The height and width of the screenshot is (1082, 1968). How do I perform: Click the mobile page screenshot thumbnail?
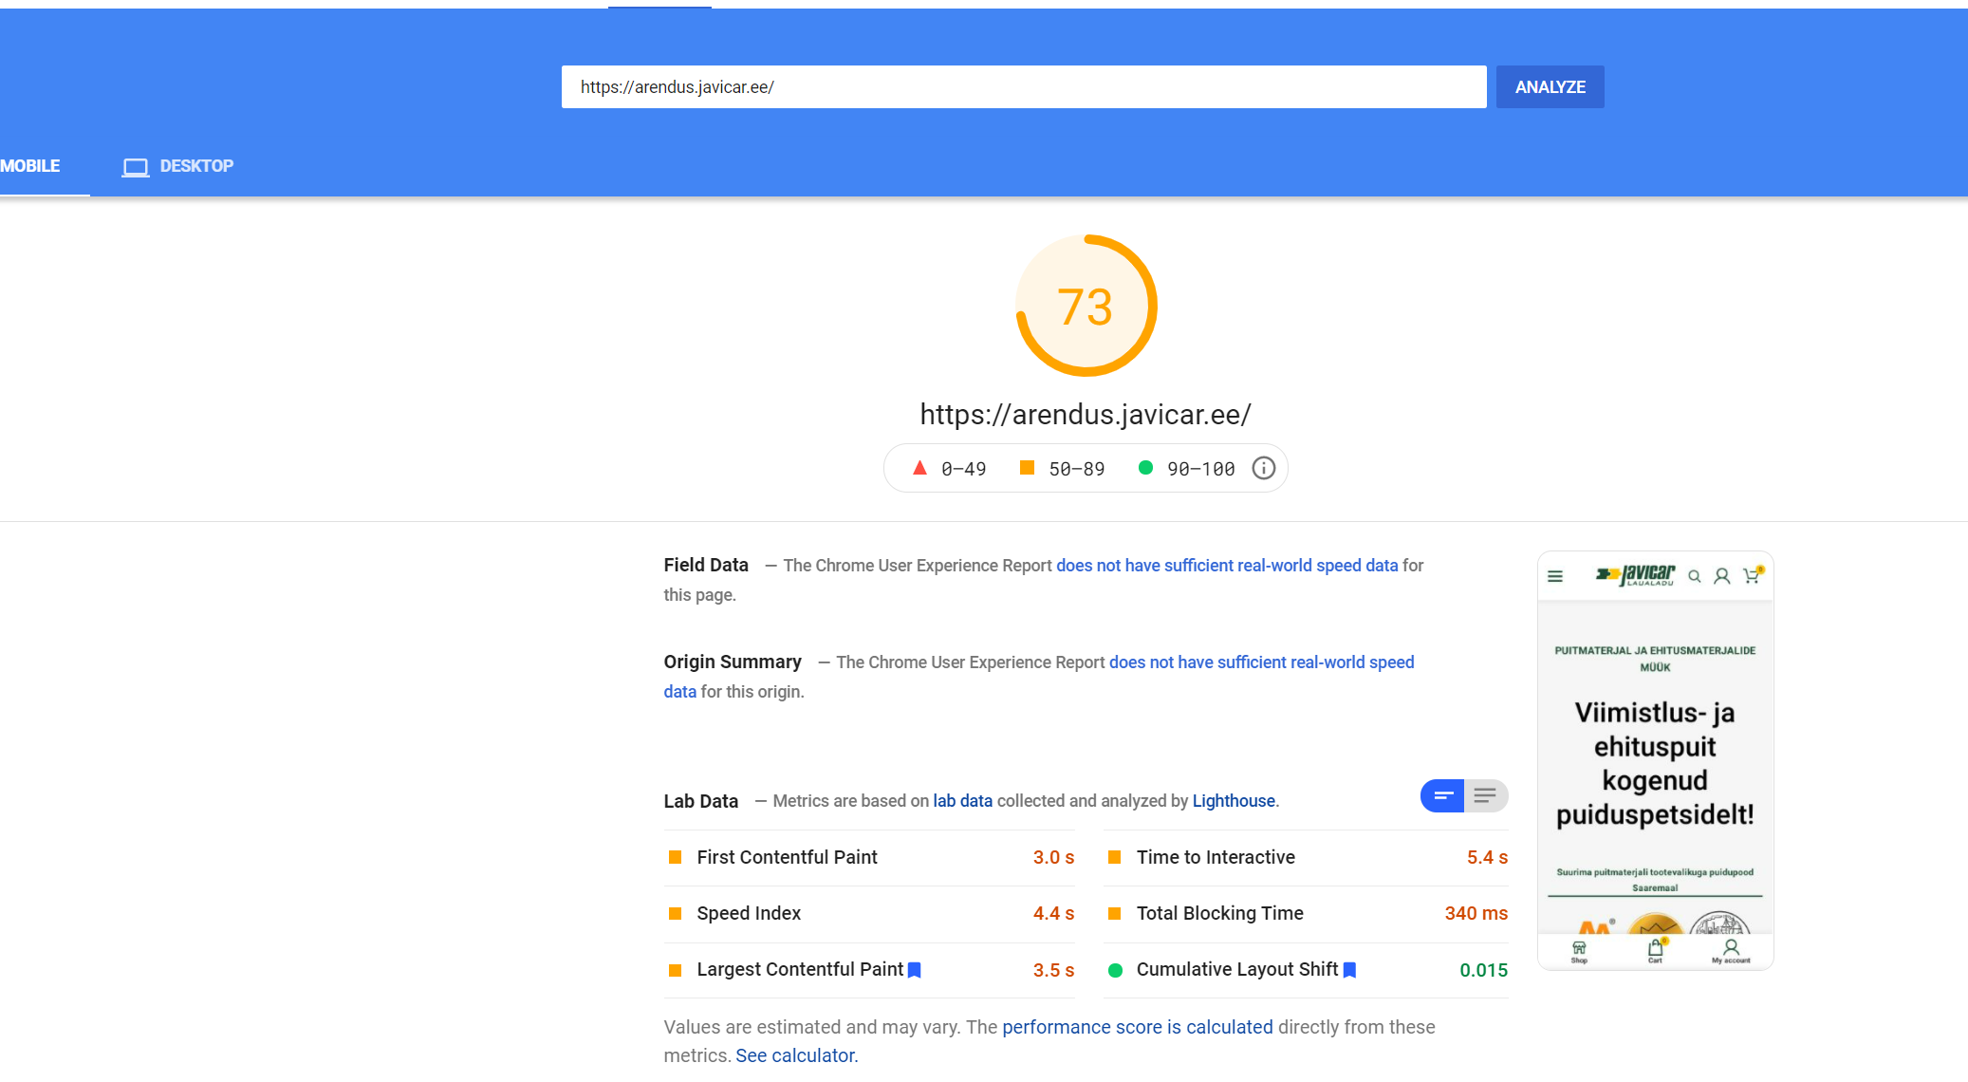click(x=1655, y=759)
